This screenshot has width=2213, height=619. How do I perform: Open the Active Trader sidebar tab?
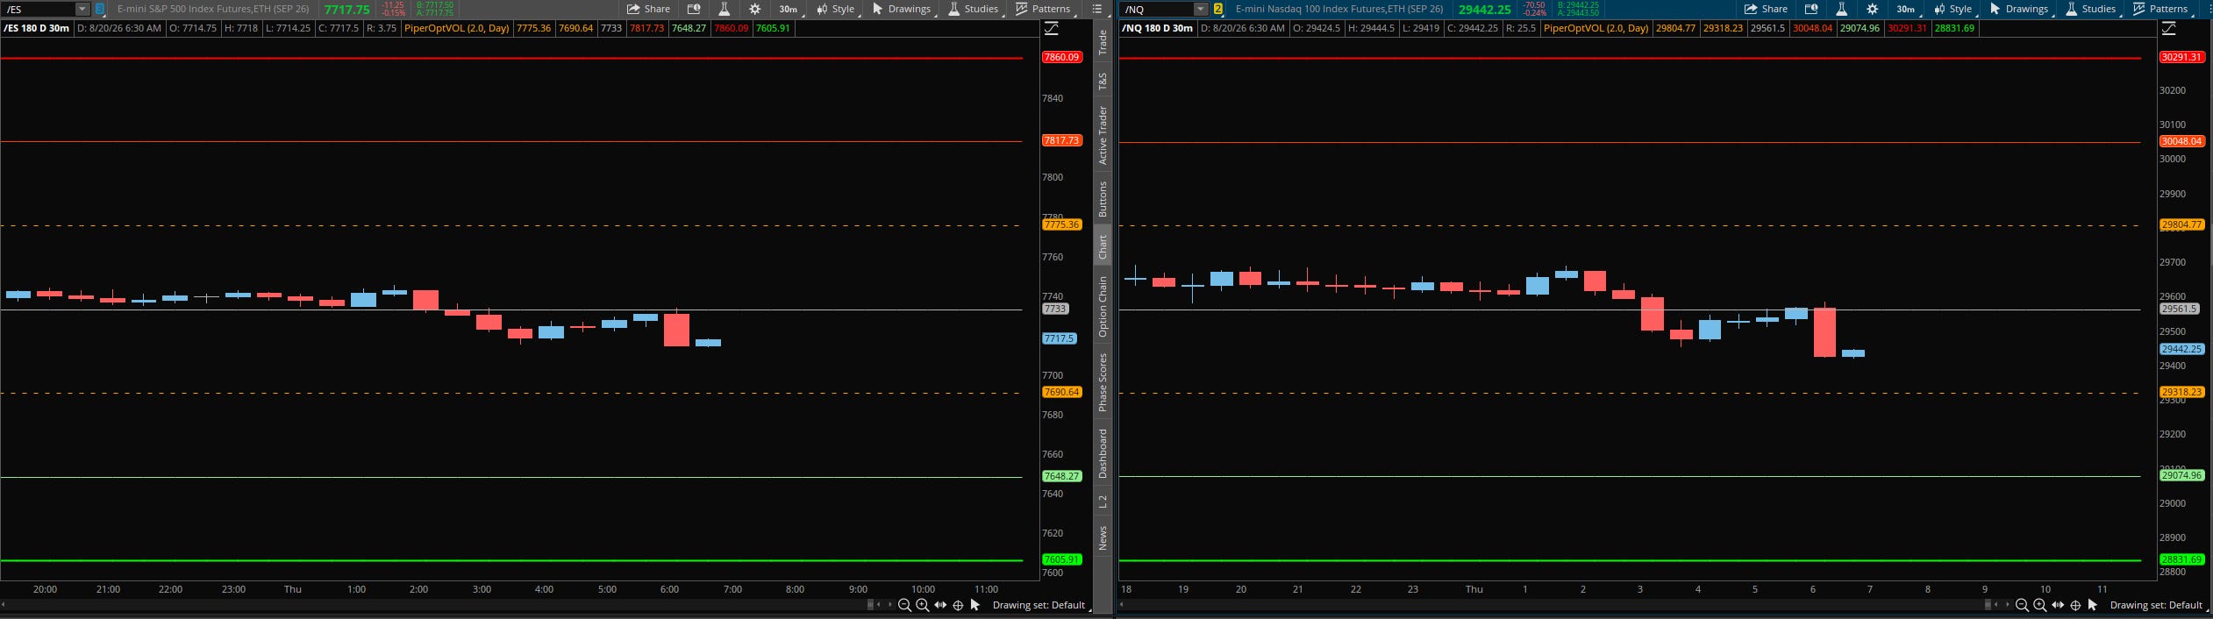pyautogui.click(x=1103, y=135)
